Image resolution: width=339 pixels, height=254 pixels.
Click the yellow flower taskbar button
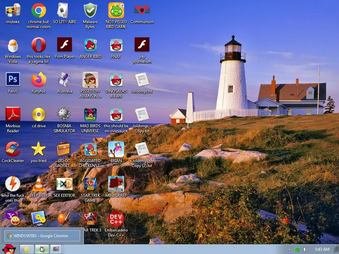(27, 249)
